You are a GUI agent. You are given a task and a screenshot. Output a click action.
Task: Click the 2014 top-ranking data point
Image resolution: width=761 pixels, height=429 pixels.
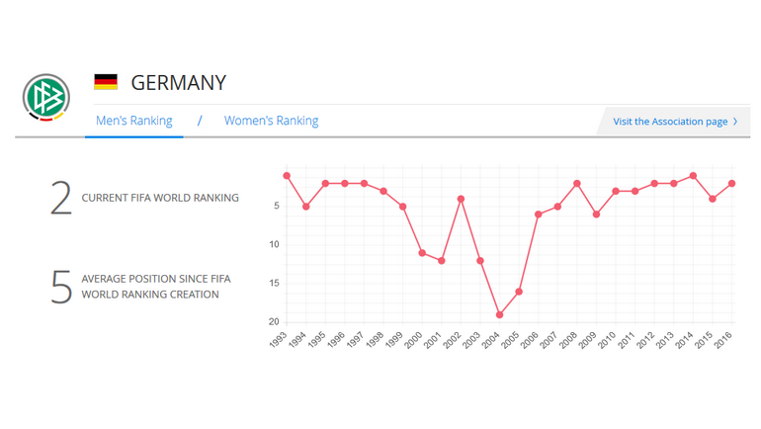pyautogui.click(x=693, y=176)
